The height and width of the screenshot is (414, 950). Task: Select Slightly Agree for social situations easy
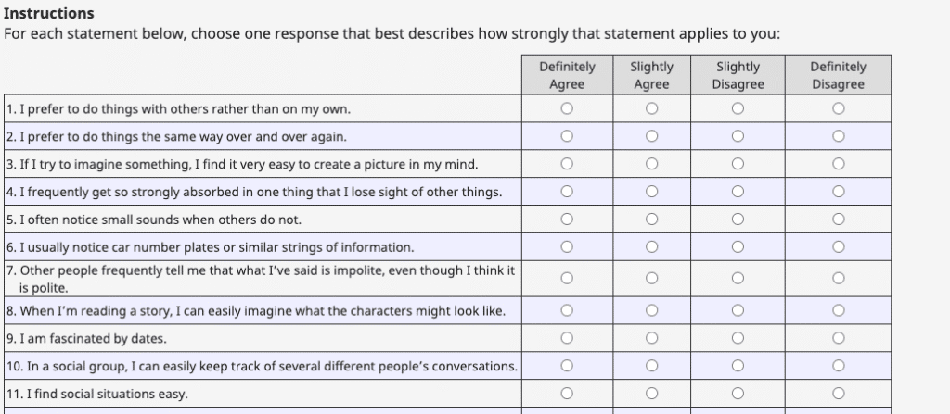(651, 394)
